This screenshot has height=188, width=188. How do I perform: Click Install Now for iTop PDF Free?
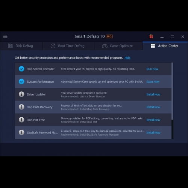pyautogui.click(x=153, y=120)
